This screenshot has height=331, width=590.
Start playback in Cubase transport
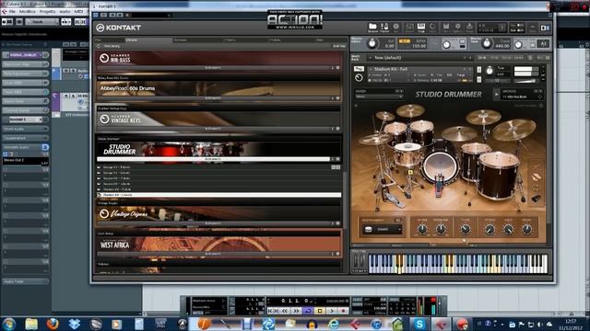[332, 311]
